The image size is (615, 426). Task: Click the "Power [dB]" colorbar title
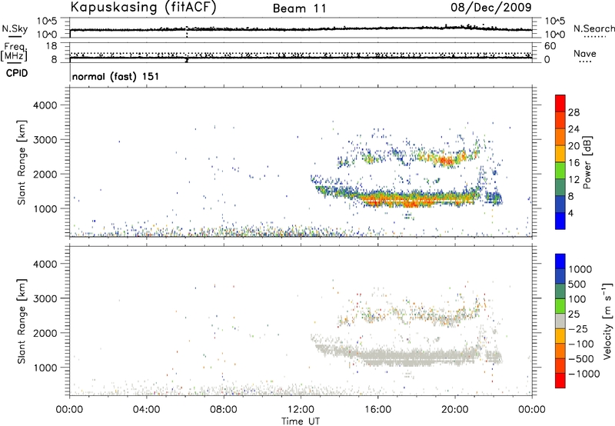tap(587, 162)
